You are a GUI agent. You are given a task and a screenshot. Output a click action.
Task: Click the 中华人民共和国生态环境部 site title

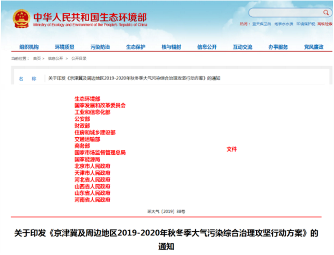tap(90, 17)
